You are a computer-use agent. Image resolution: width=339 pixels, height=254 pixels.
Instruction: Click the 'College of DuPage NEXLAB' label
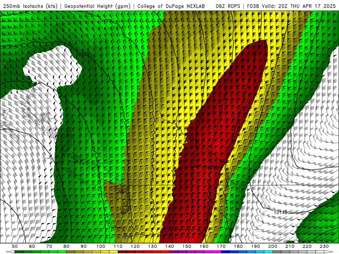click(171, 6)
